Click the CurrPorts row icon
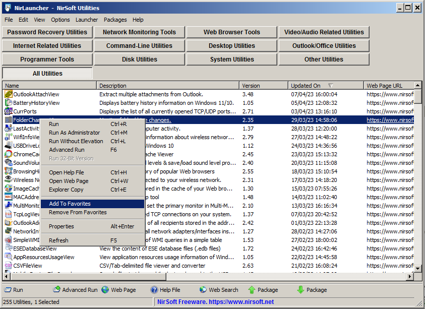This screenshot has height=309, width=425. [9, 111]
